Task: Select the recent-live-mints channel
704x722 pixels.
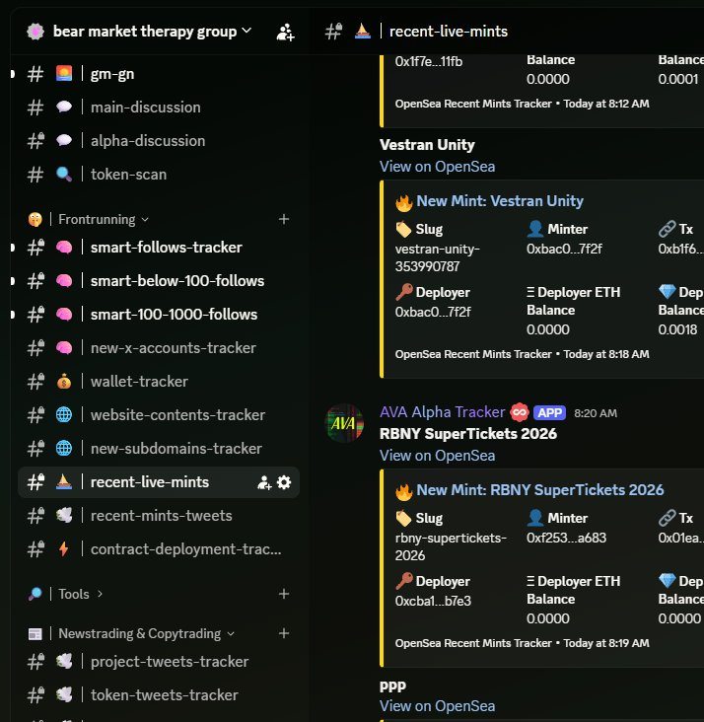Action: [159, 482]
